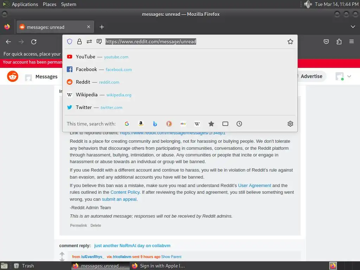Viewport: 360px width, 270px height.
Task: Open Trash from the bottom panel
Action: 24,266
